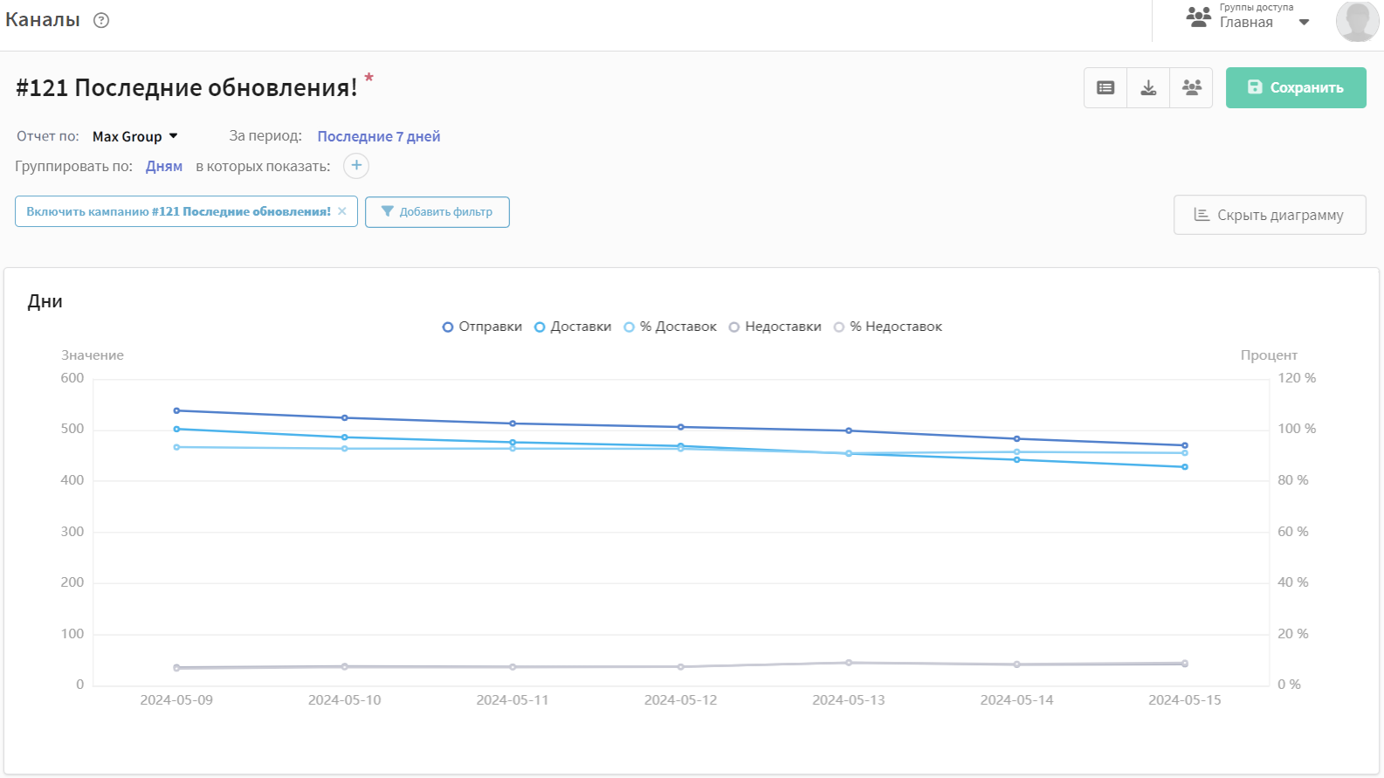The height and width of the screenshot is (778, 1384).
Task: Open the table view icon button
Action: coord(1105,87)
